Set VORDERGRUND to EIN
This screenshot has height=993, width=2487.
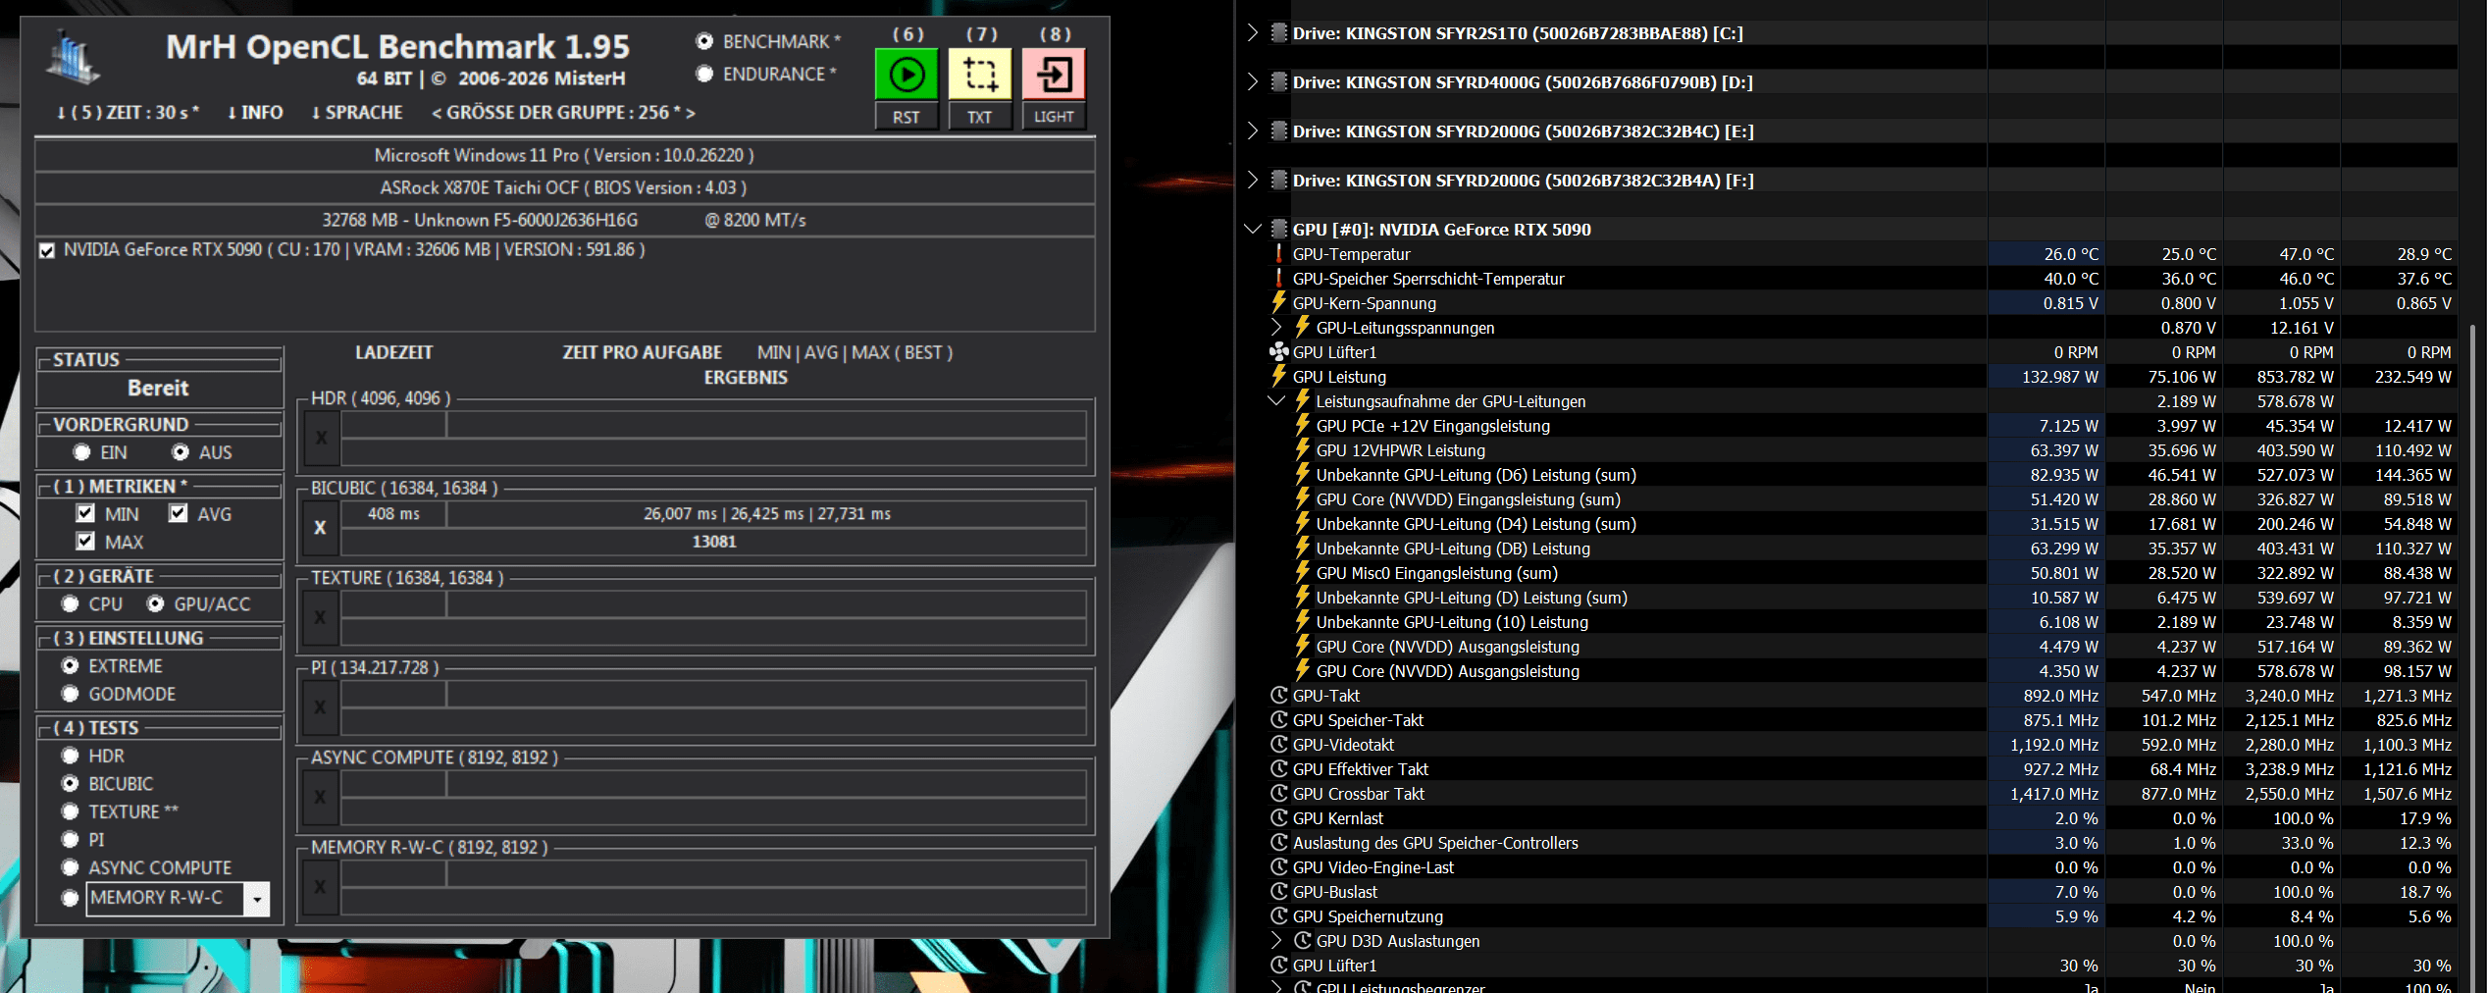pos(81,452)
